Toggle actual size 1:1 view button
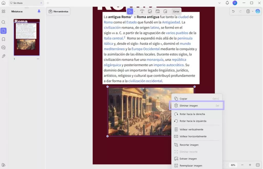 point(258,165)
